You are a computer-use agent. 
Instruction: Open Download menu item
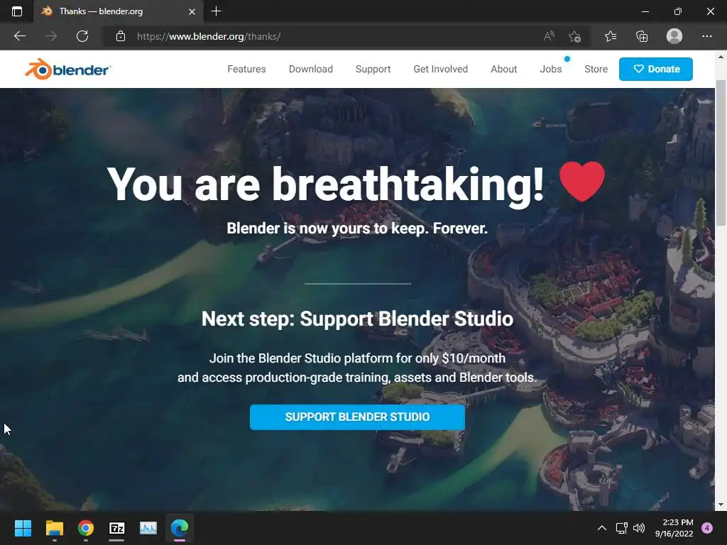311,69
